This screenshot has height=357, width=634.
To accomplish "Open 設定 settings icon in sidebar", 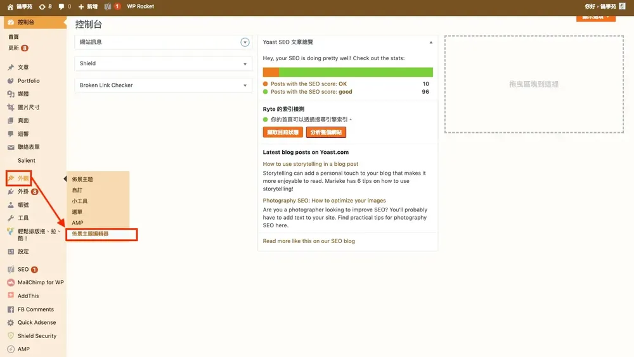I will point(11,251).
